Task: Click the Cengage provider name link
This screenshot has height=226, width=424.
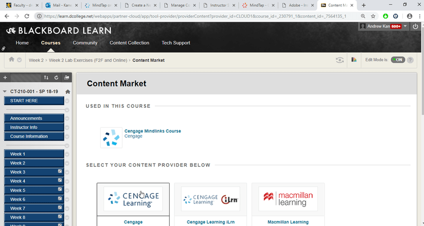Action: 133,222
